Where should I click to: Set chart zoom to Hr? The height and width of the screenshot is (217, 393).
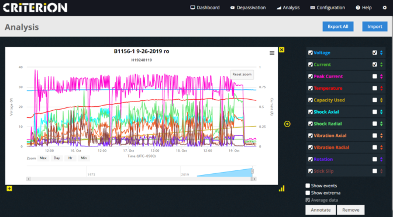(70, 158)
